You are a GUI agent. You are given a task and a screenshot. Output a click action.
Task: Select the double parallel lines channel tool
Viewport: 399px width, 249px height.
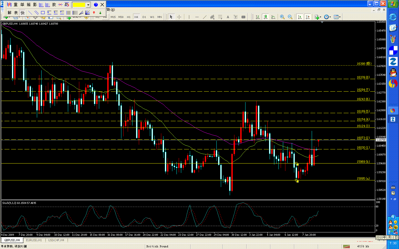[37, 13]
